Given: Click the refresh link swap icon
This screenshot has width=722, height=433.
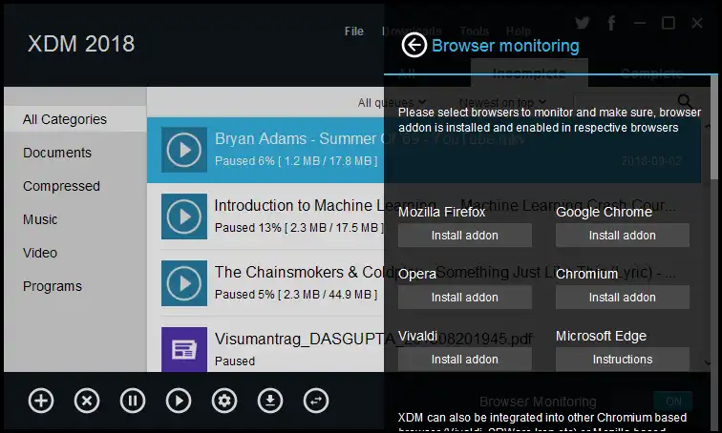Looking at the screenshot, I should tap(316, 401).
